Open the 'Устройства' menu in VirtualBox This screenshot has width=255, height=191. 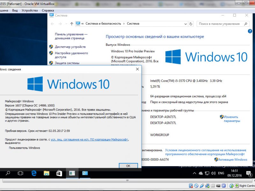click(30, 11)
